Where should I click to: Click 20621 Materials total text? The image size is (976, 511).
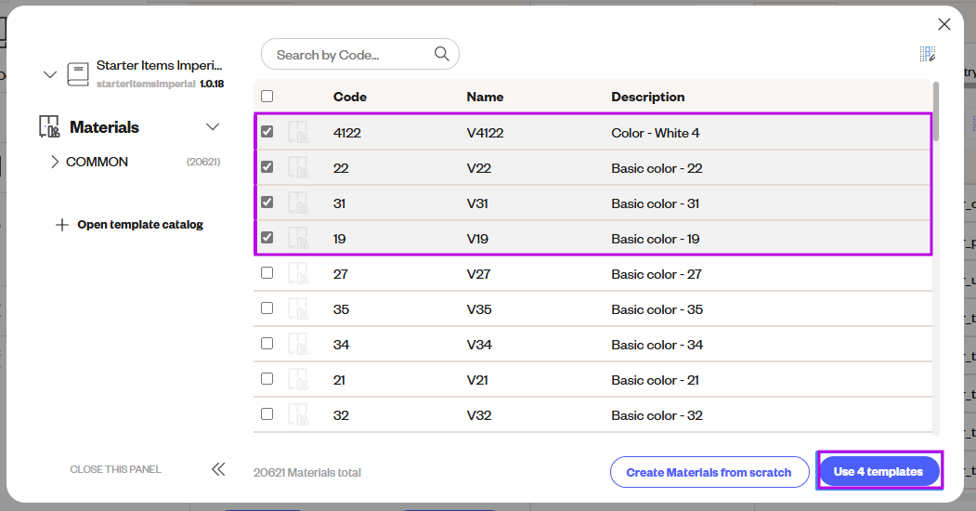click(306, 472)
